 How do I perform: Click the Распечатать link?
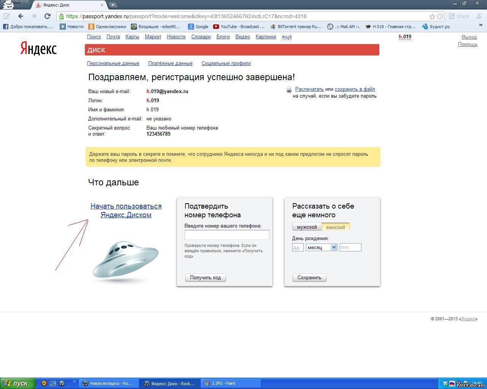[x=309, y=89]
